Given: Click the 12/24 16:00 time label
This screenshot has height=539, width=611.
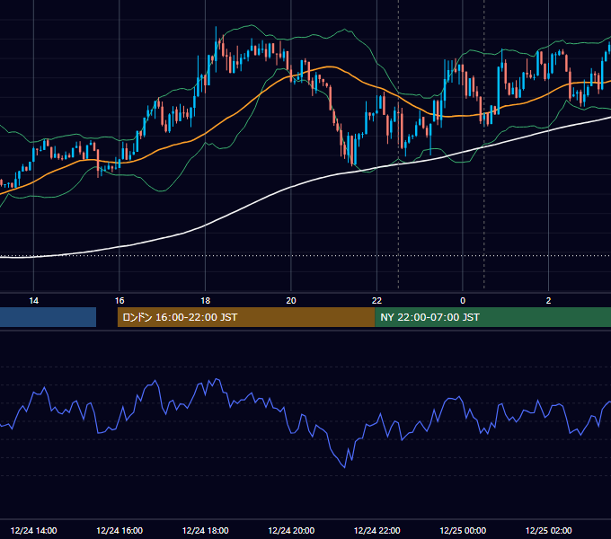Looking at the screenshot, I should point(120,530).
